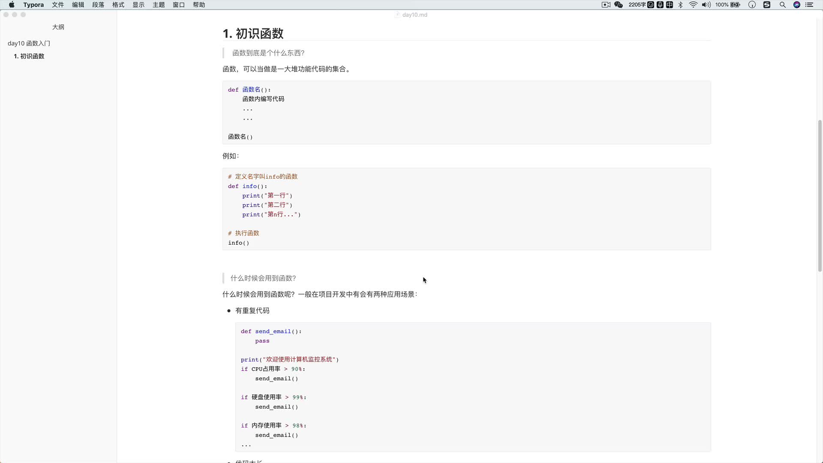Screen dimensions: 823x463
Task: Open the Apple menu
Action: pyautogui.click(x=12, y=5)
